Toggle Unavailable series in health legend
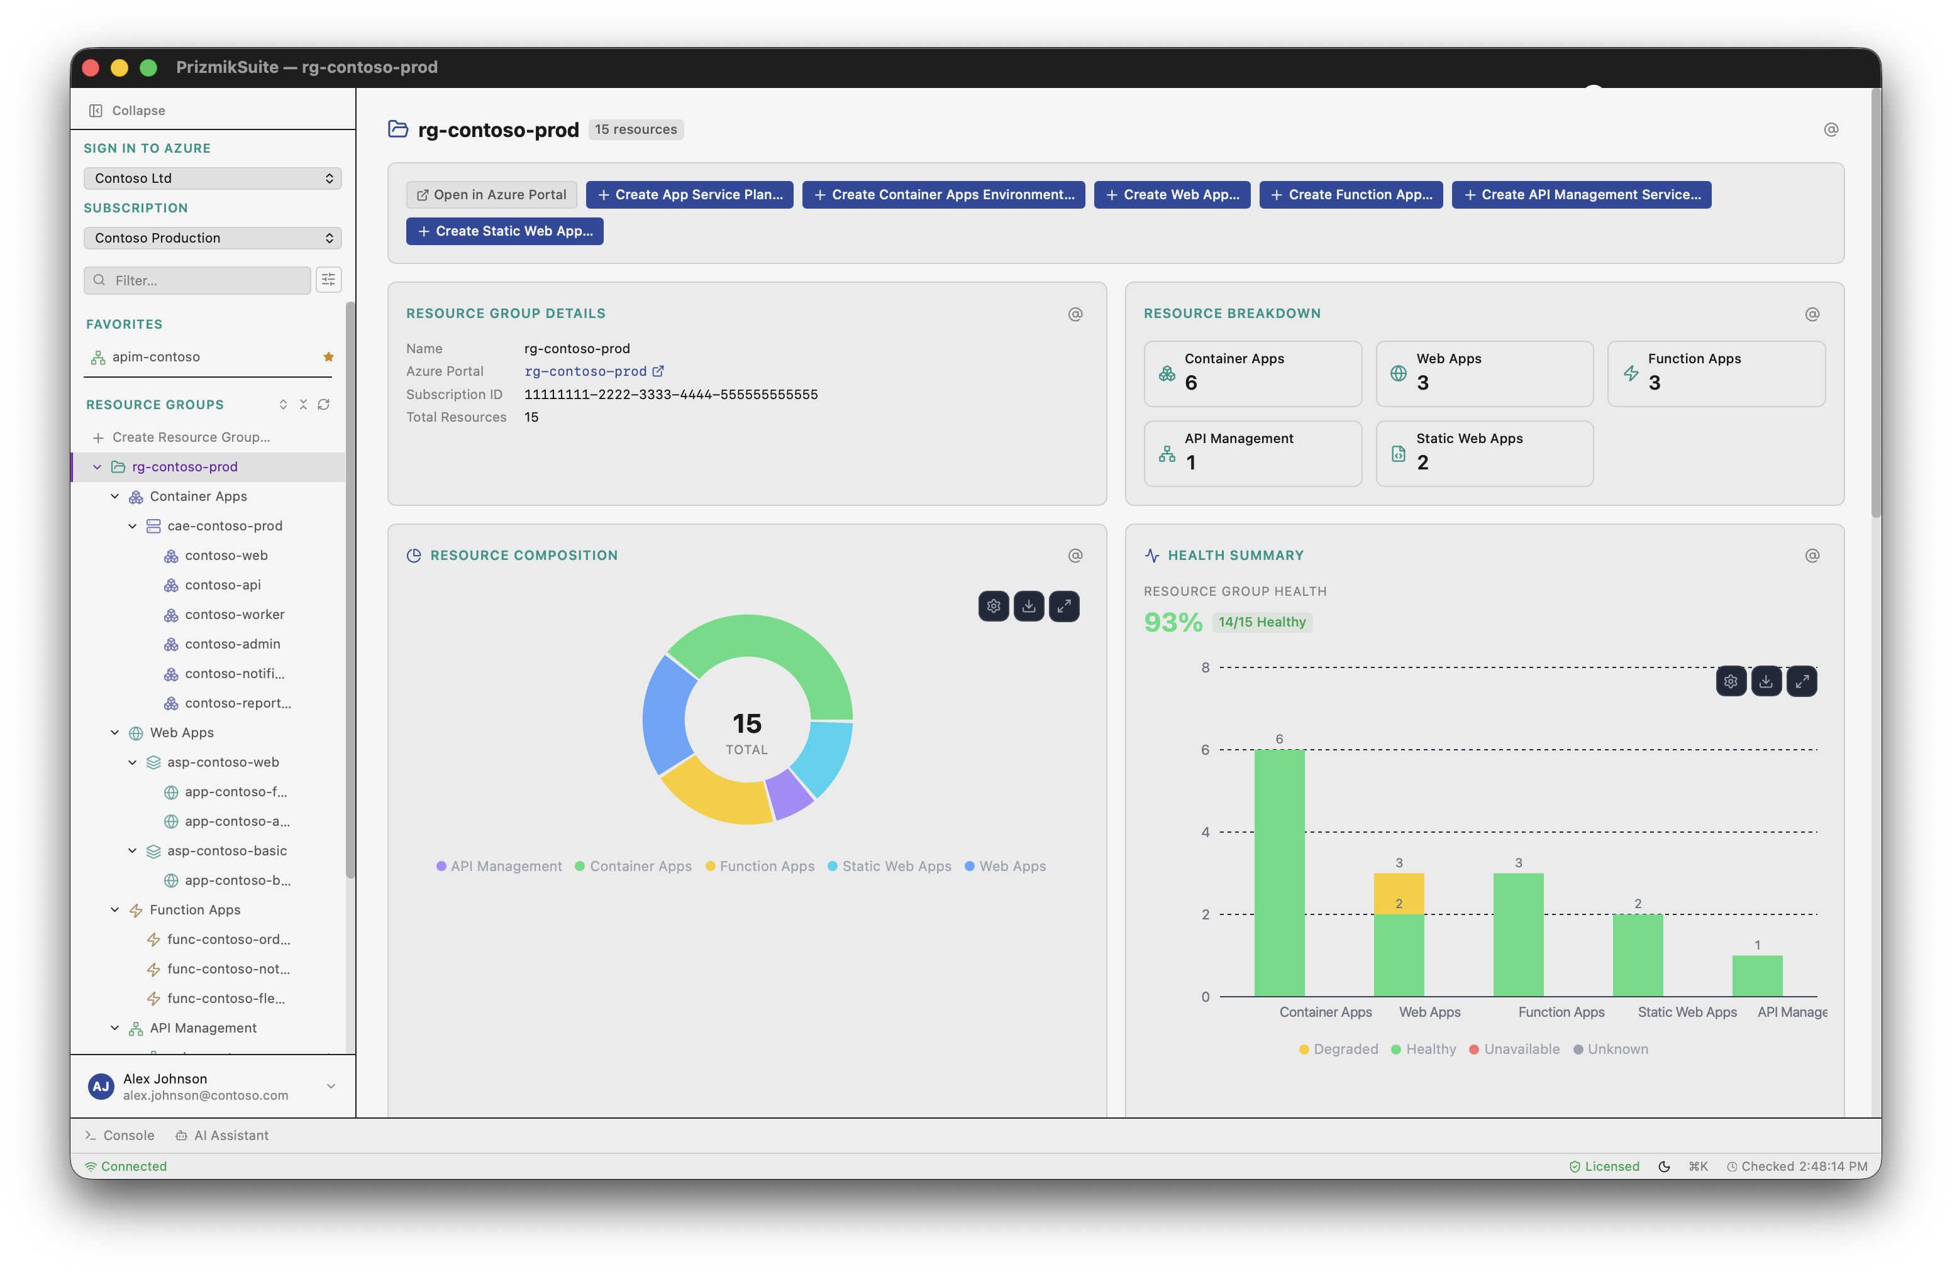The width and height of the screenshot is (1952, 1272). click(x=1515, y=1049)
